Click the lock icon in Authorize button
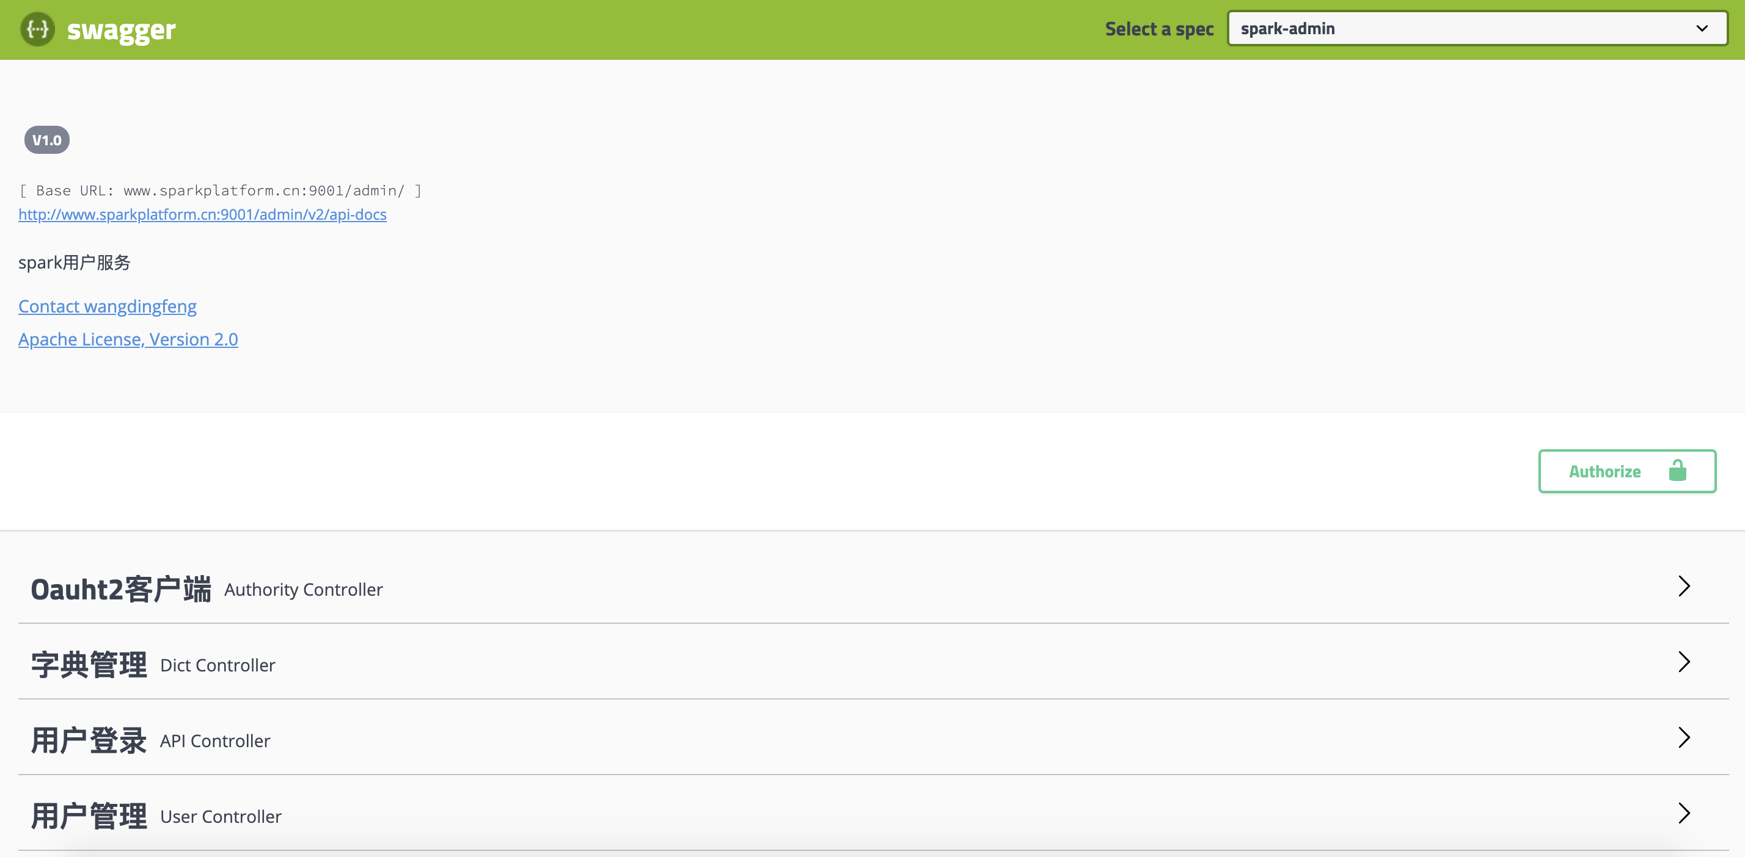 click(1677, 471)
